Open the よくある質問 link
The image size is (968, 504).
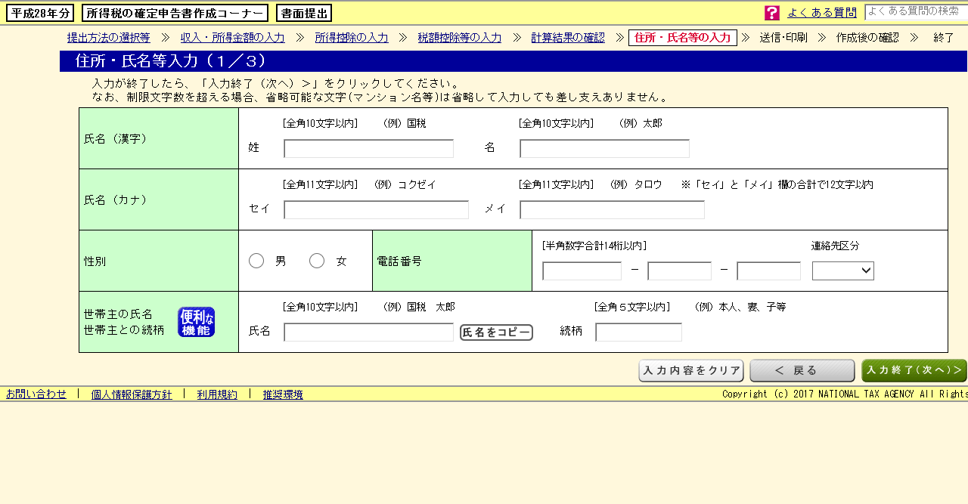[x=822, y=13]
